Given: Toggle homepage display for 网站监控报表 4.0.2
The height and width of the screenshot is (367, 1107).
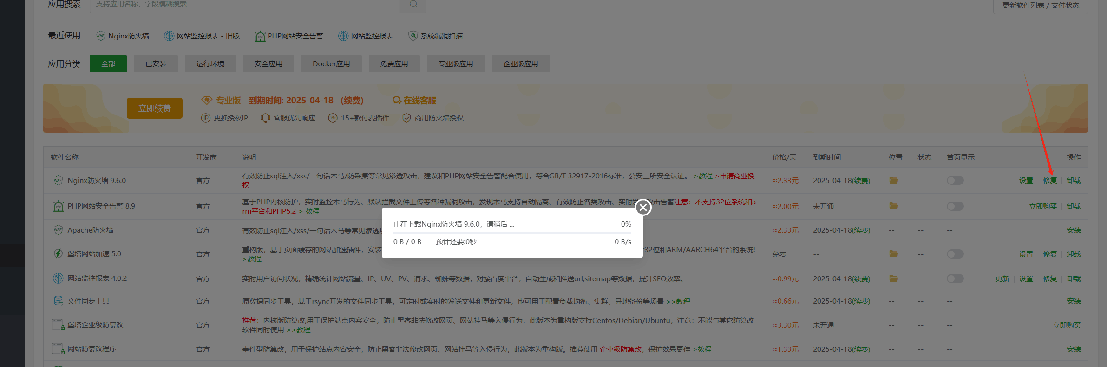Looking at the screenshot, I should pos(955,278).
